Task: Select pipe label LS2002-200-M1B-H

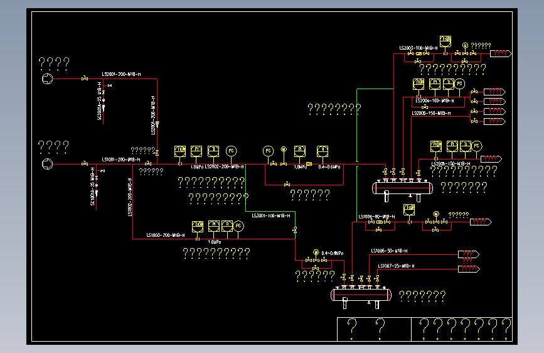Action: pos(225,167)
